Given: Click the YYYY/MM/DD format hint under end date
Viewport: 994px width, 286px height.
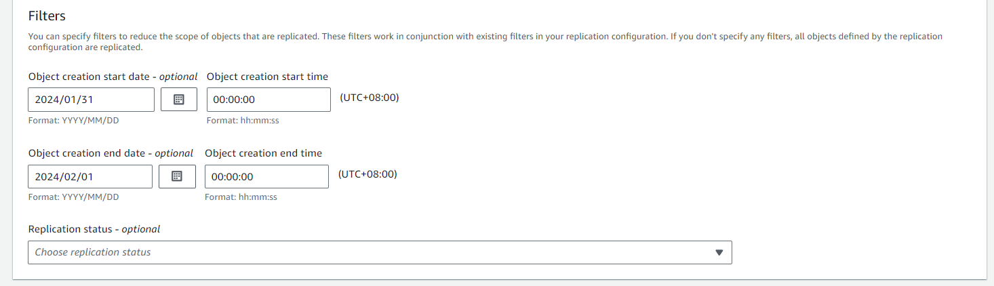Looking at the screenshot, I should pyautogui.click(x=74, y=197).
